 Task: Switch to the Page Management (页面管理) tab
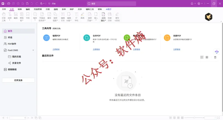coord(38,9)
